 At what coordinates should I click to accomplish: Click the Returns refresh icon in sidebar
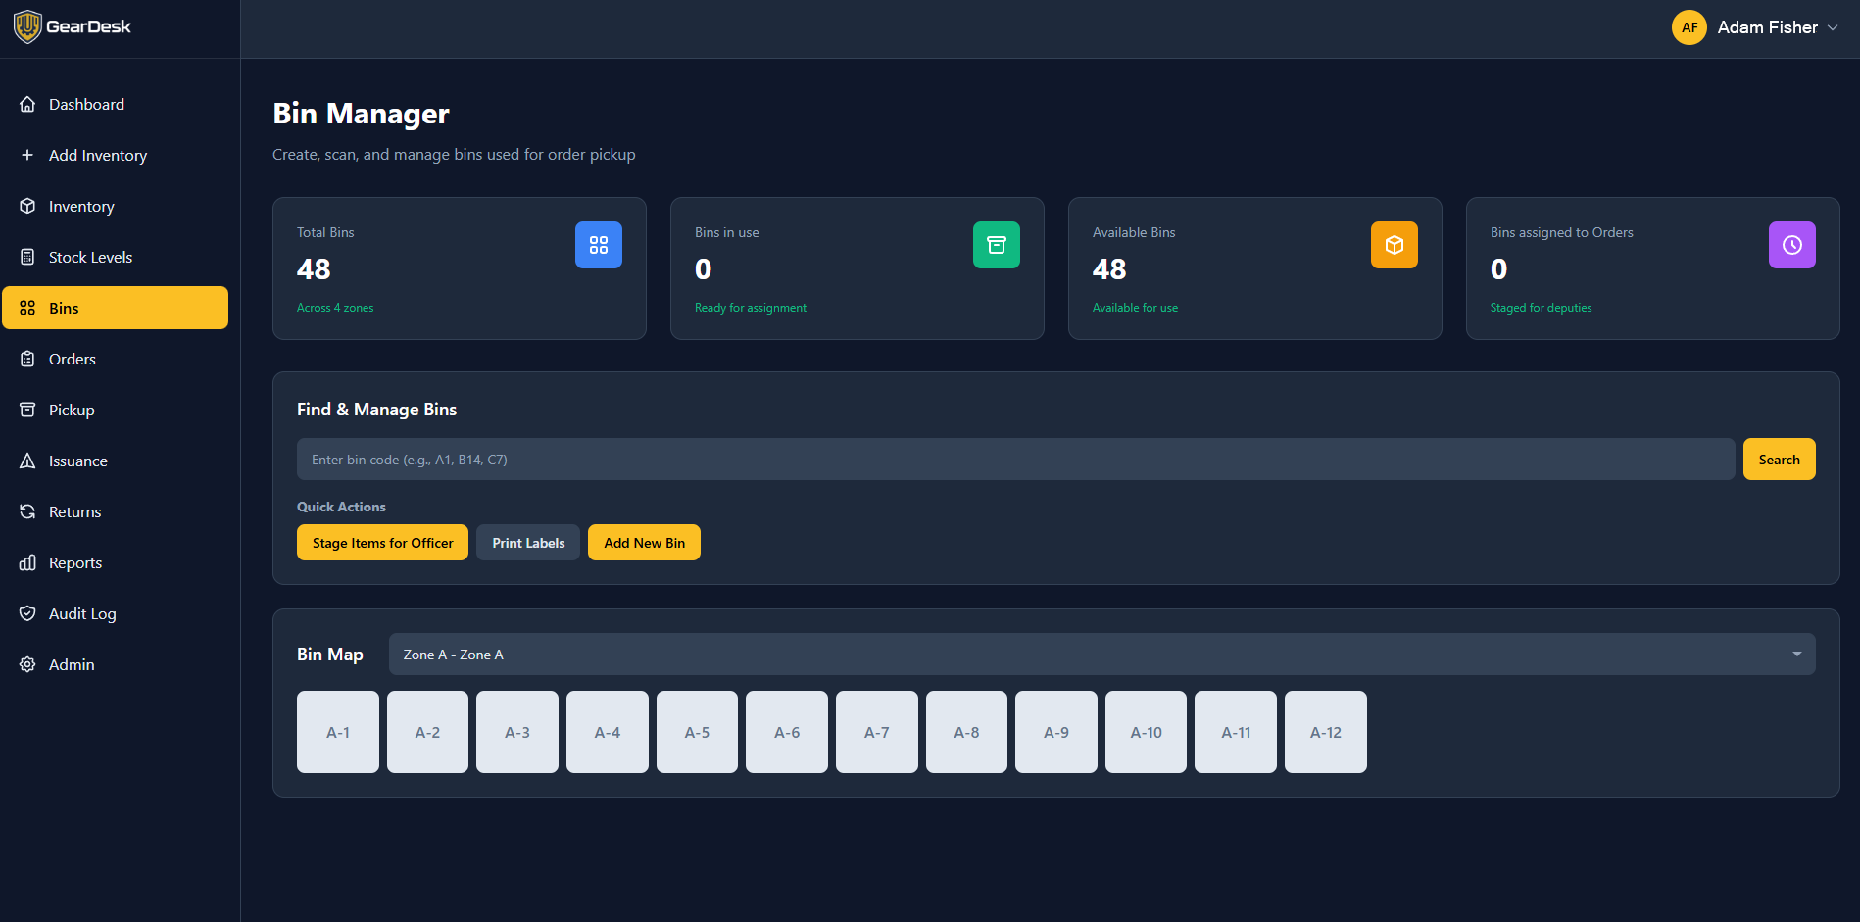click(x=27, y=511)
